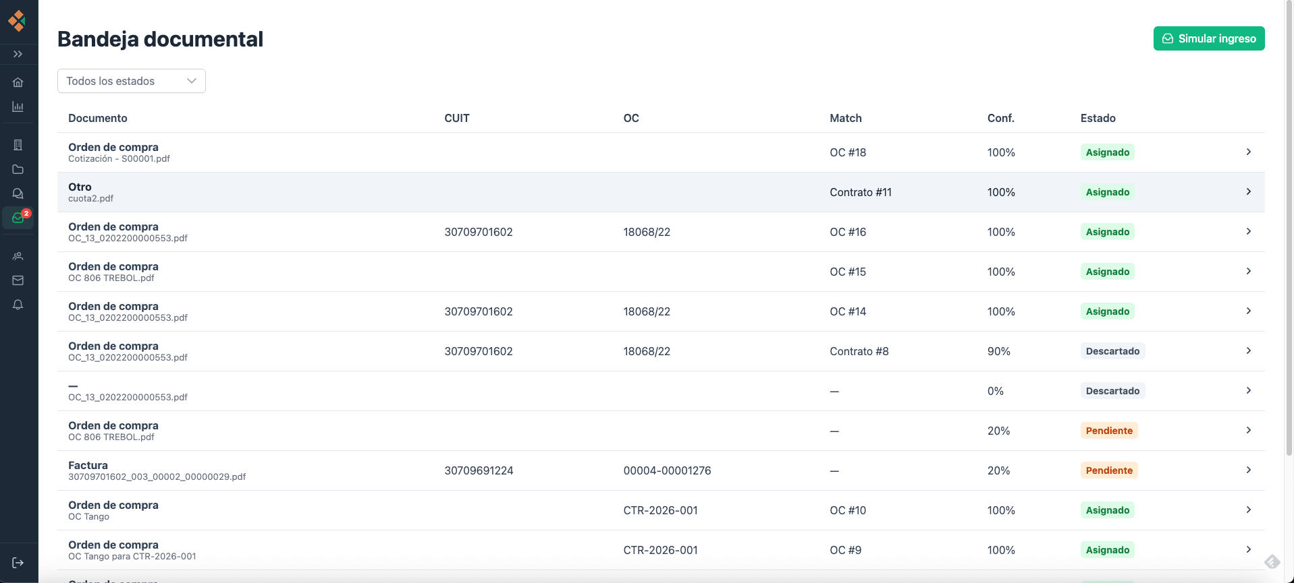Click the Match column header

tap(846, 118)
